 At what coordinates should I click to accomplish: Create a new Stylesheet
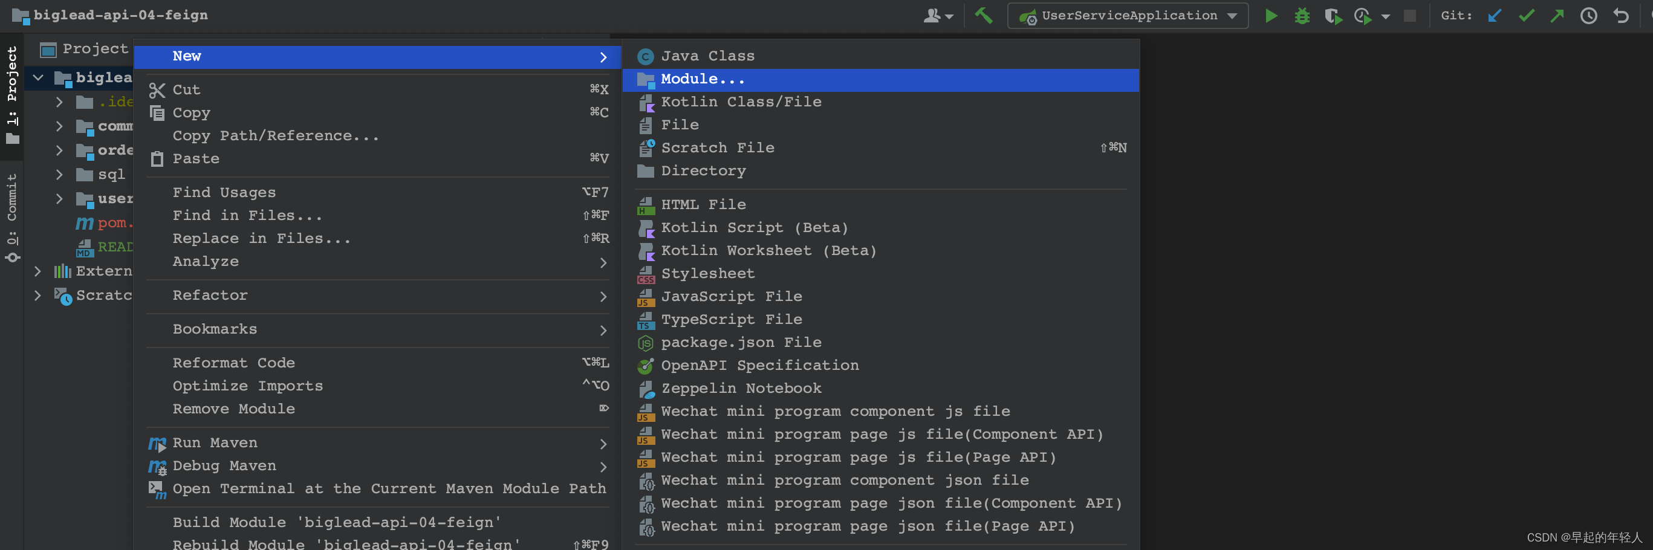coord(880,274)
